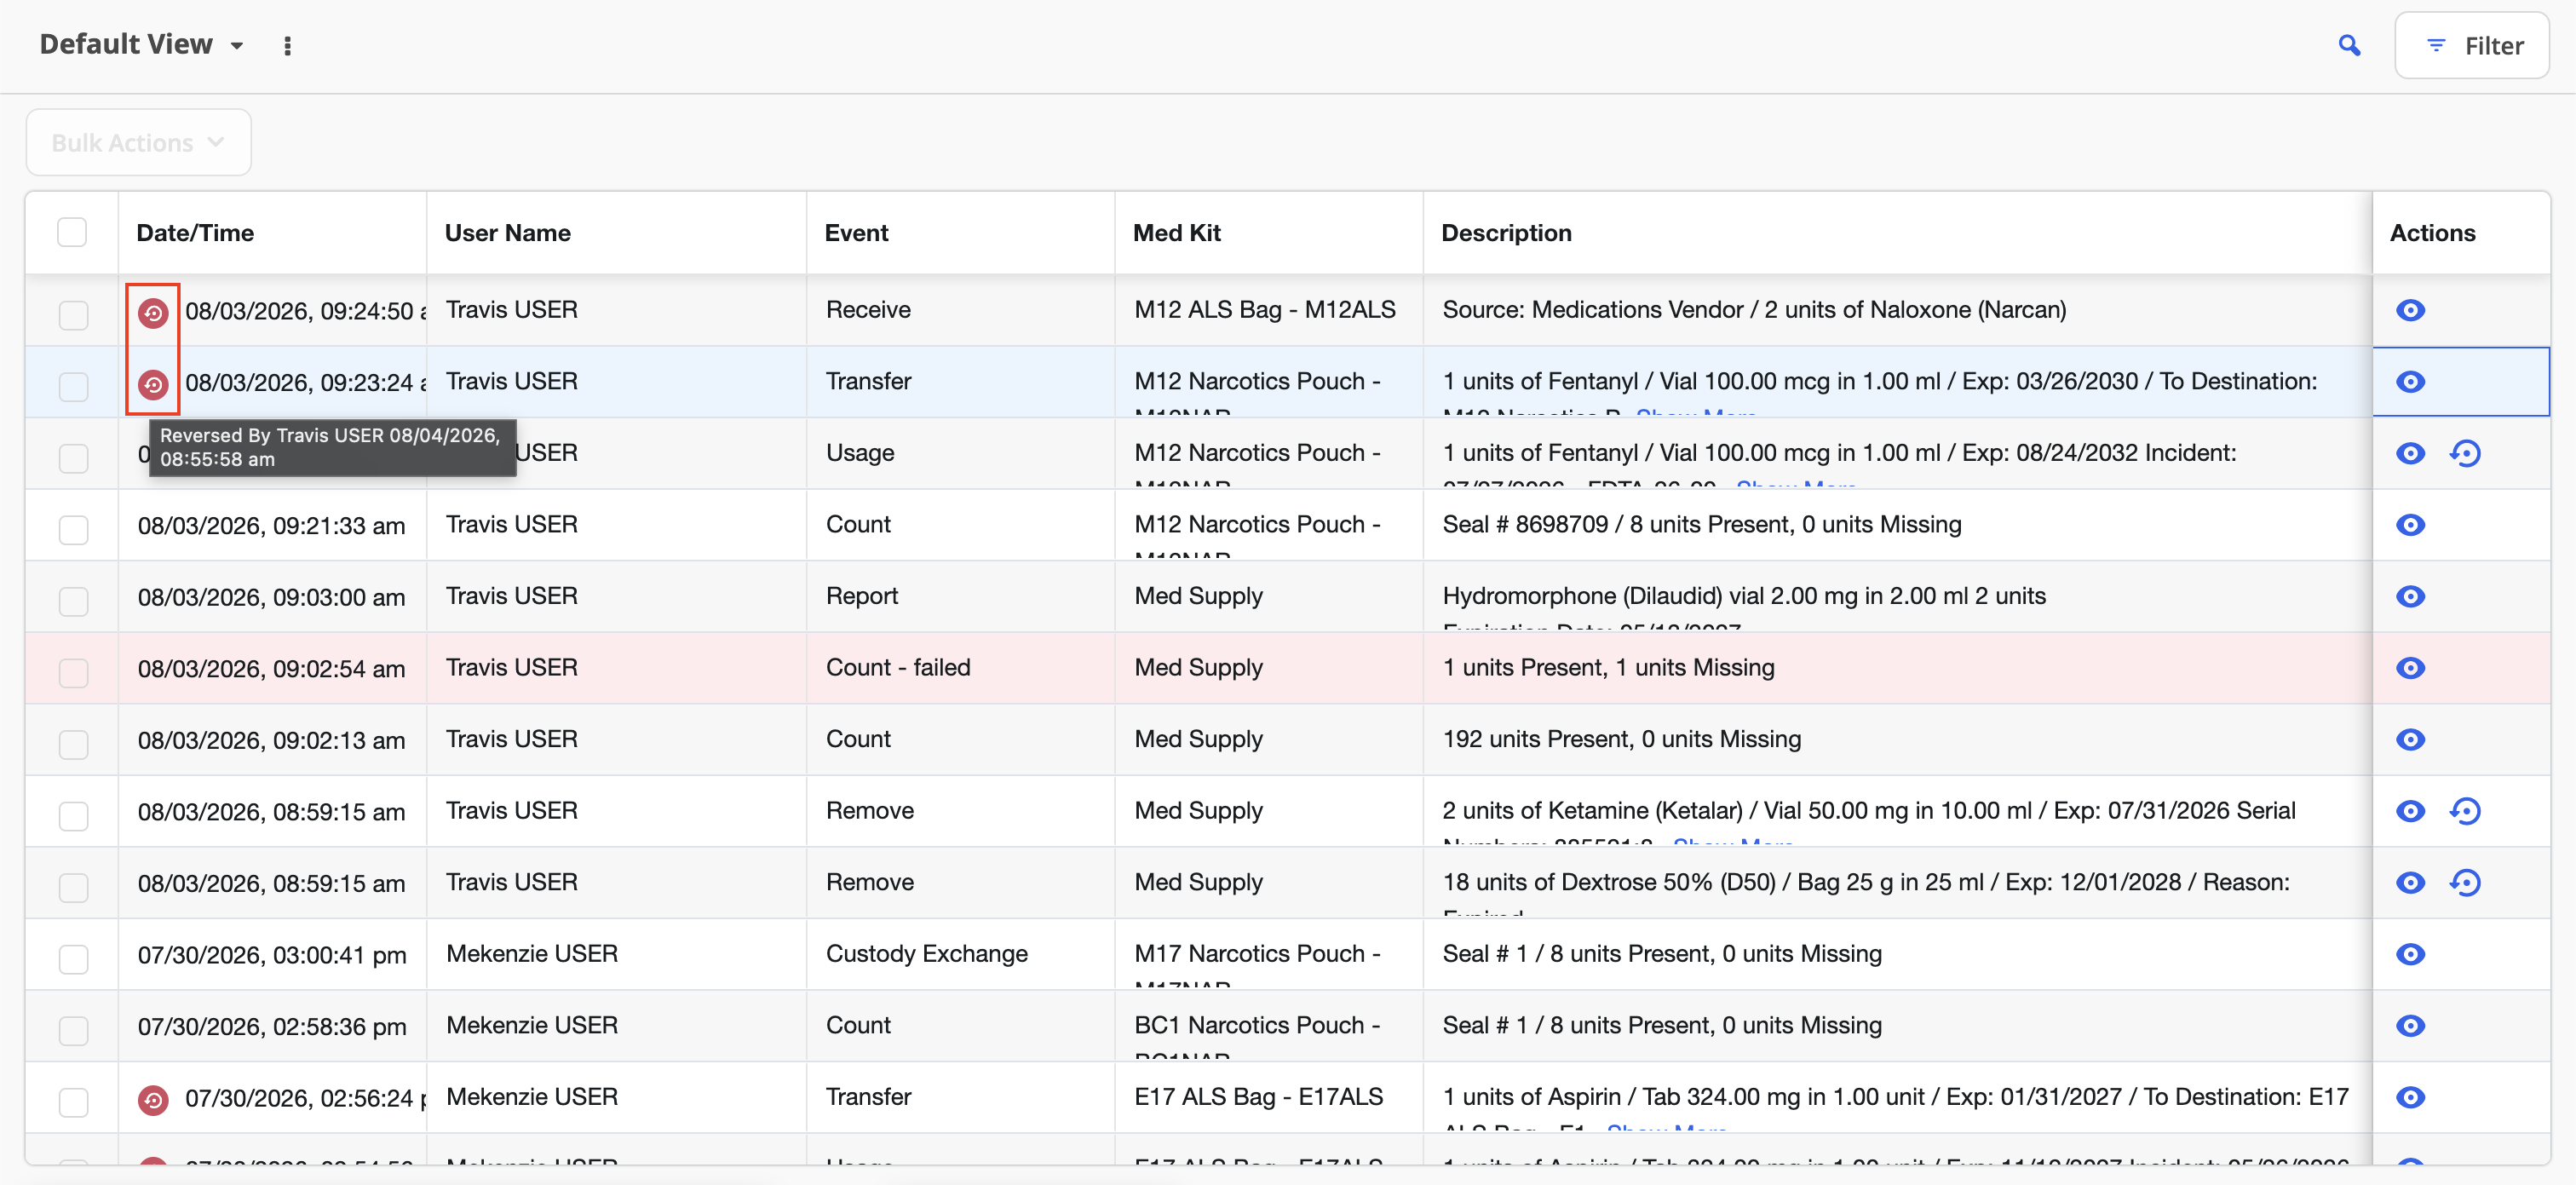Check the Dextrose Remove row checkbox
Viewport: 2576px width, 1185px height.
[x=73, y=887]
